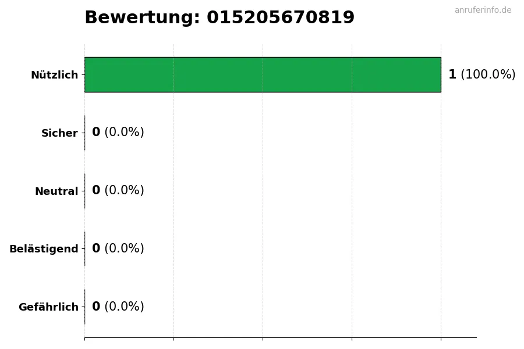Viewport: 524px width, 349px height.
Task: Click the "1 (100.0%)" value label
Action: (481, 74)
